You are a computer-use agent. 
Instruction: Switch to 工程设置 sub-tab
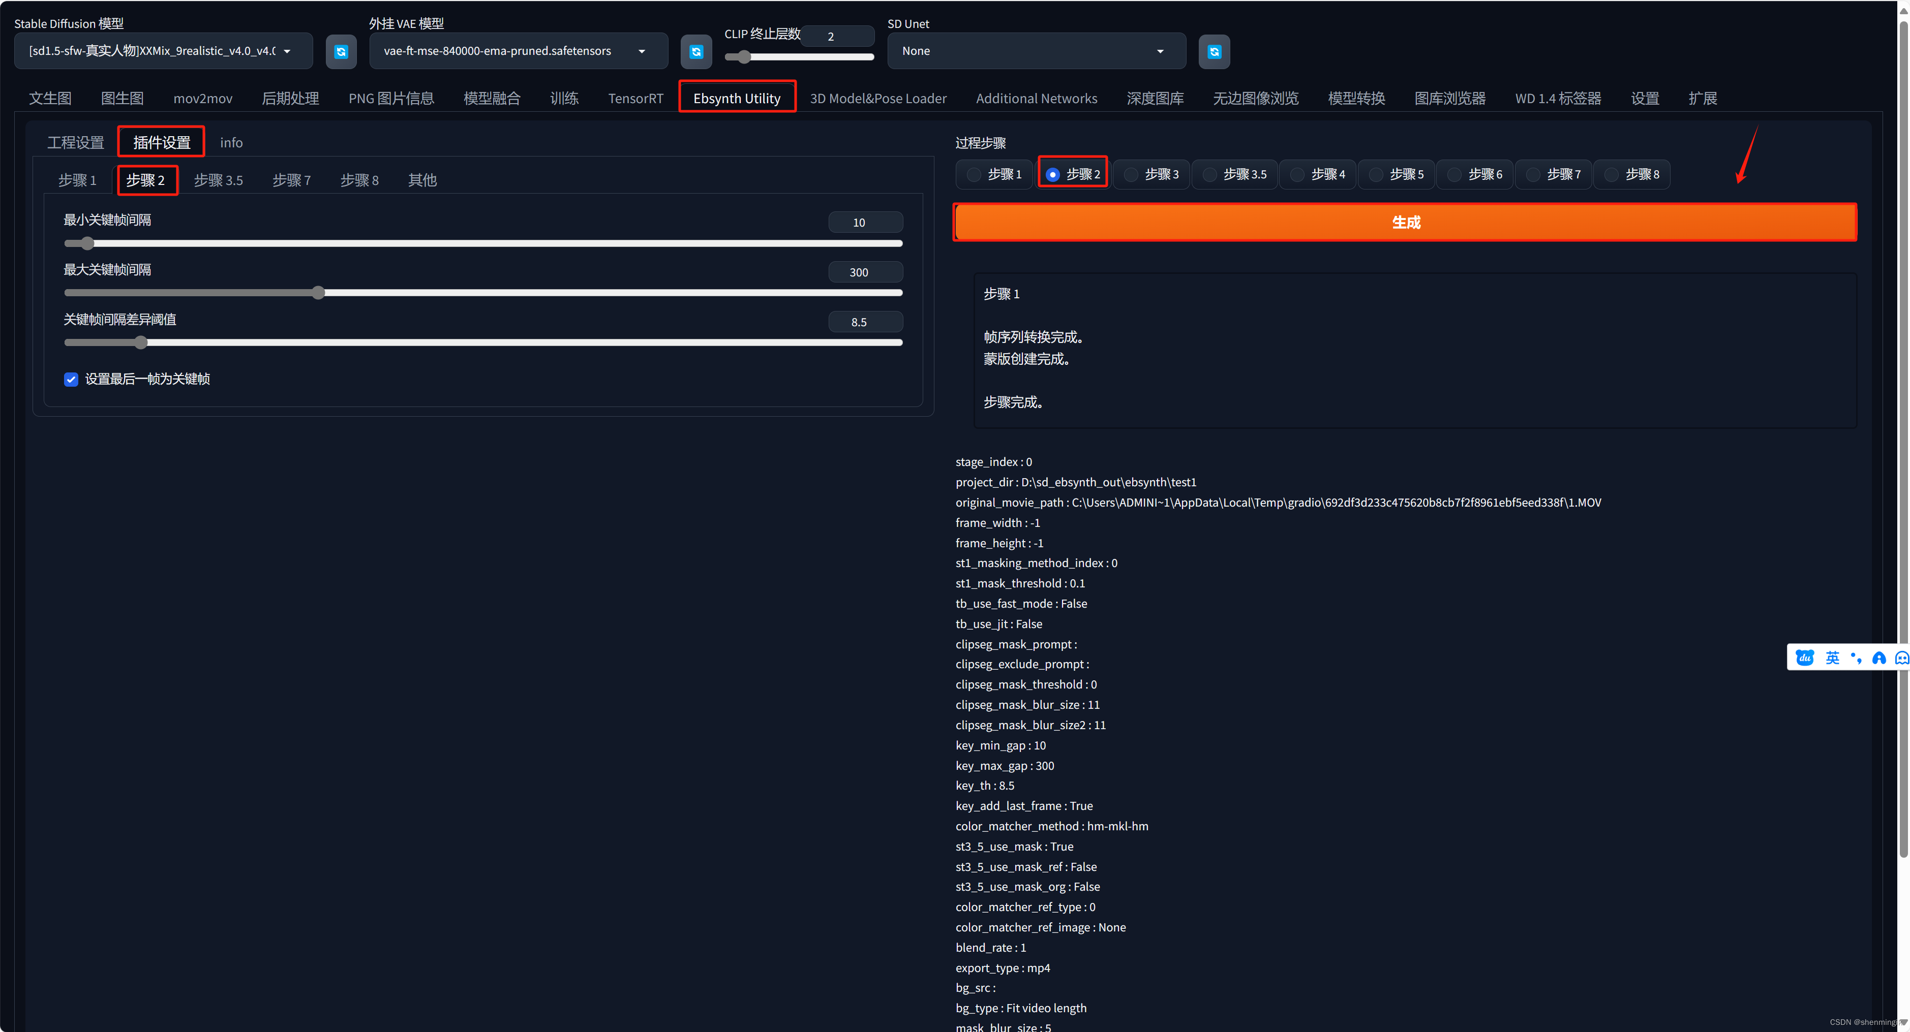[x=76, y=143]
